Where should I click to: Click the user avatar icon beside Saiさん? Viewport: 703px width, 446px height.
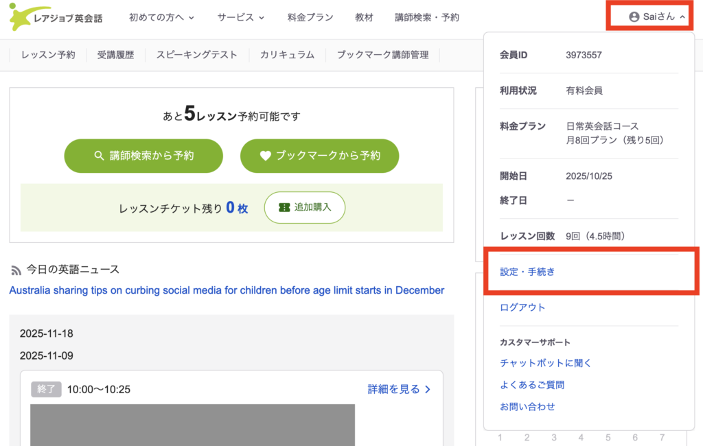[634, 17]
